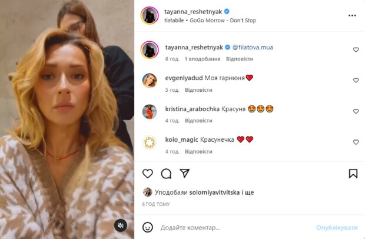
Task: Open emoji picker in comment field
Action: [148, 227]
